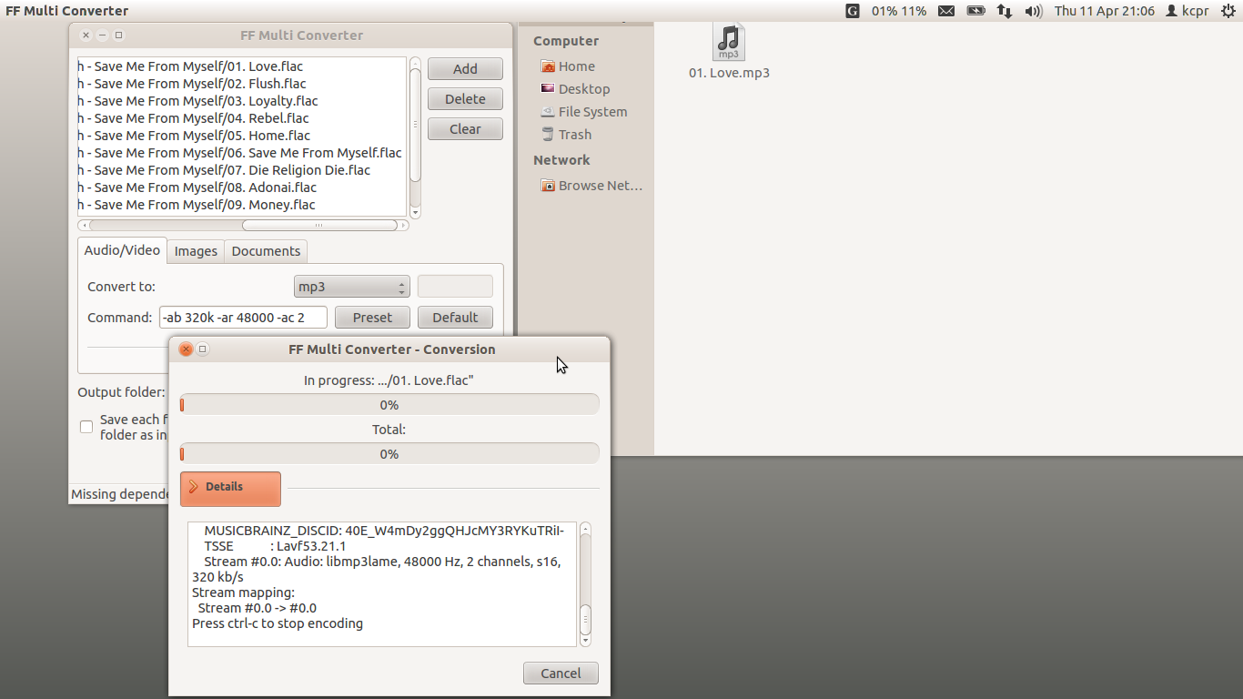Viewport: 1243px width, 699px height.
Task: Click the Add button
Action: coord(465,69)
